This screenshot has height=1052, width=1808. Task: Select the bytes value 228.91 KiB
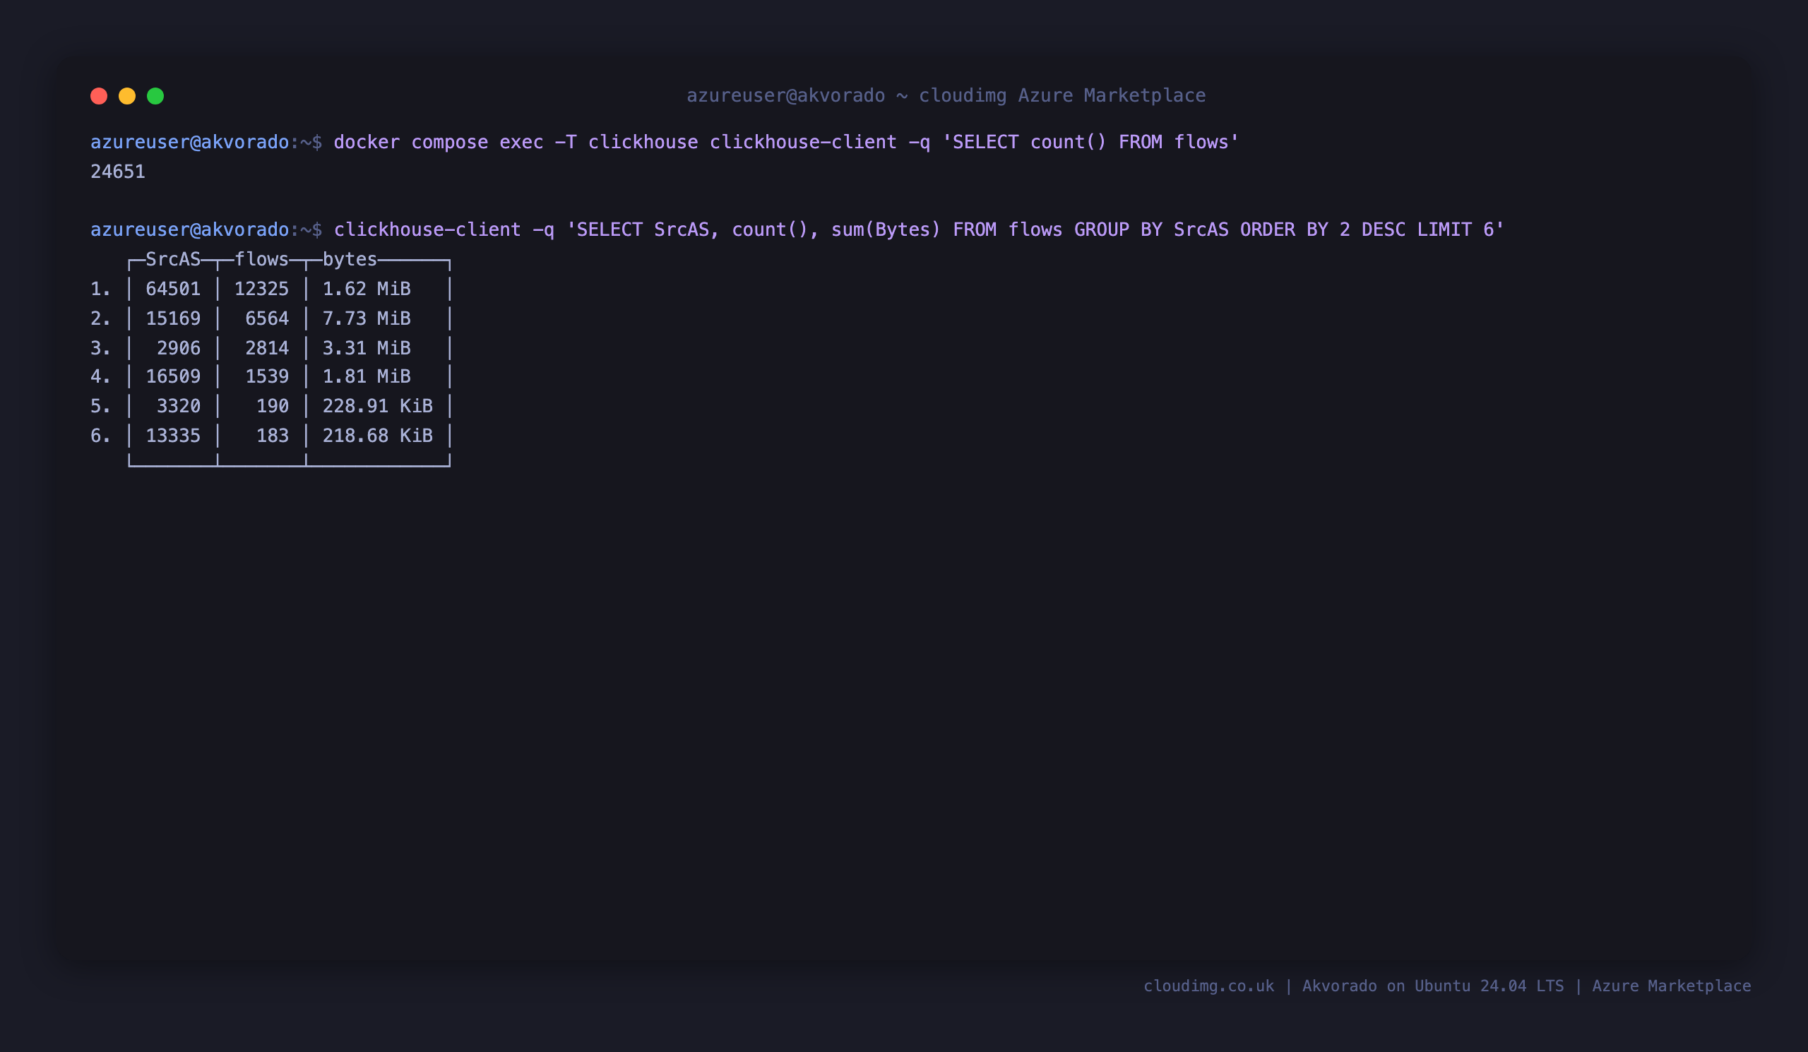[377, 407]
